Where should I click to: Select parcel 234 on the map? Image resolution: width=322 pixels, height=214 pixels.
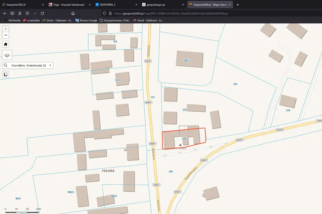point(184,139)
